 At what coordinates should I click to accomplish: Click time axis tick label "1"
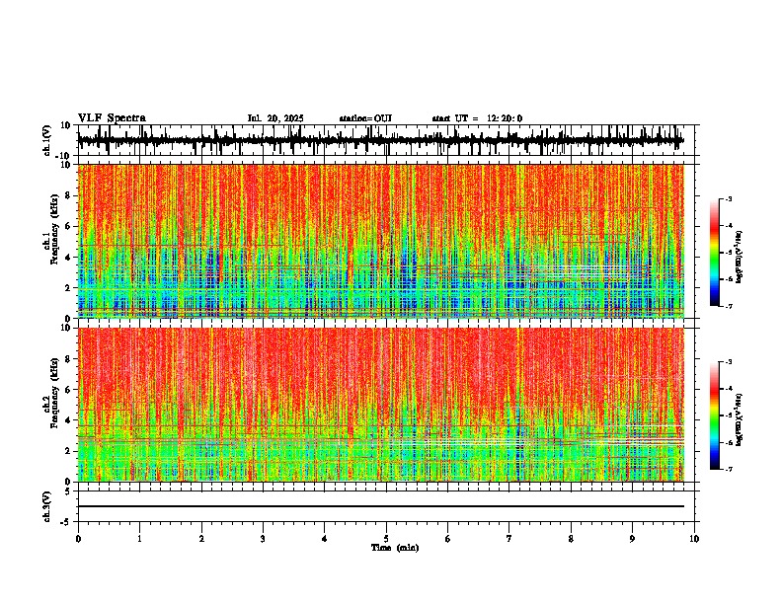139,539
